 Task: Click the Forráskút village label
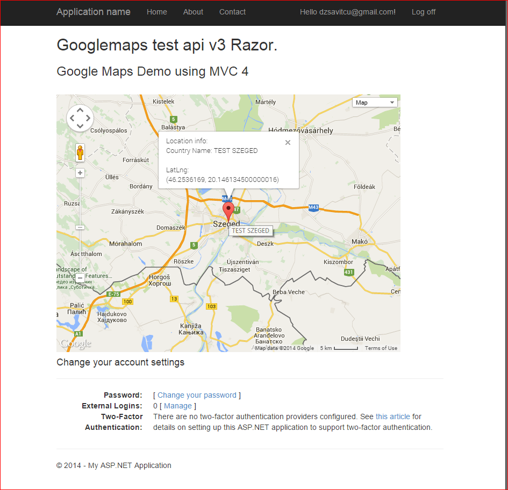click(136, 160)
